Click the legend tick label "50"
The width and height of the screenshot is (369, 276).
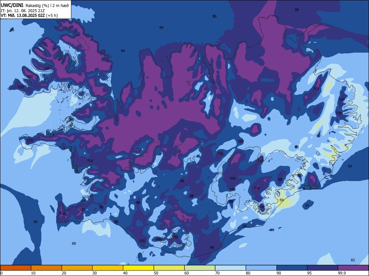pos(156,273)
